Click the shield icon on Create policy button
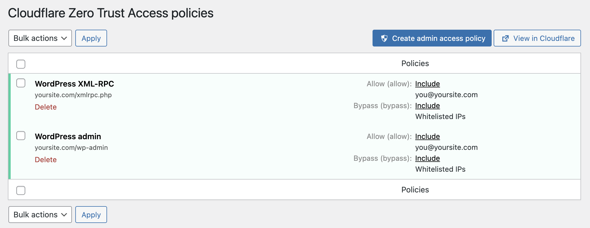 tap(384, 38)
